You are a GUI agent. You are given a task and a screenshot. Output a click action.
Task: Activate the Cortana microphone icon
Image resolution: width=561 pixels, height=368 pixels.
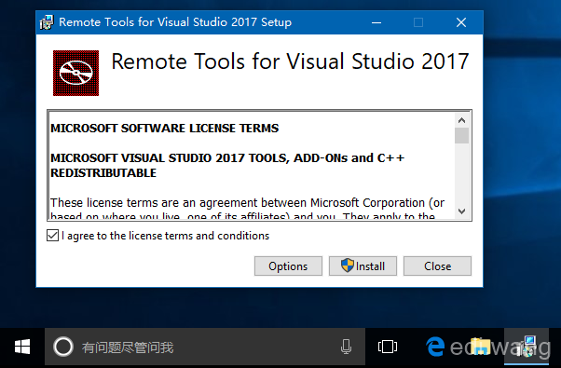click(x=346, y=347)
